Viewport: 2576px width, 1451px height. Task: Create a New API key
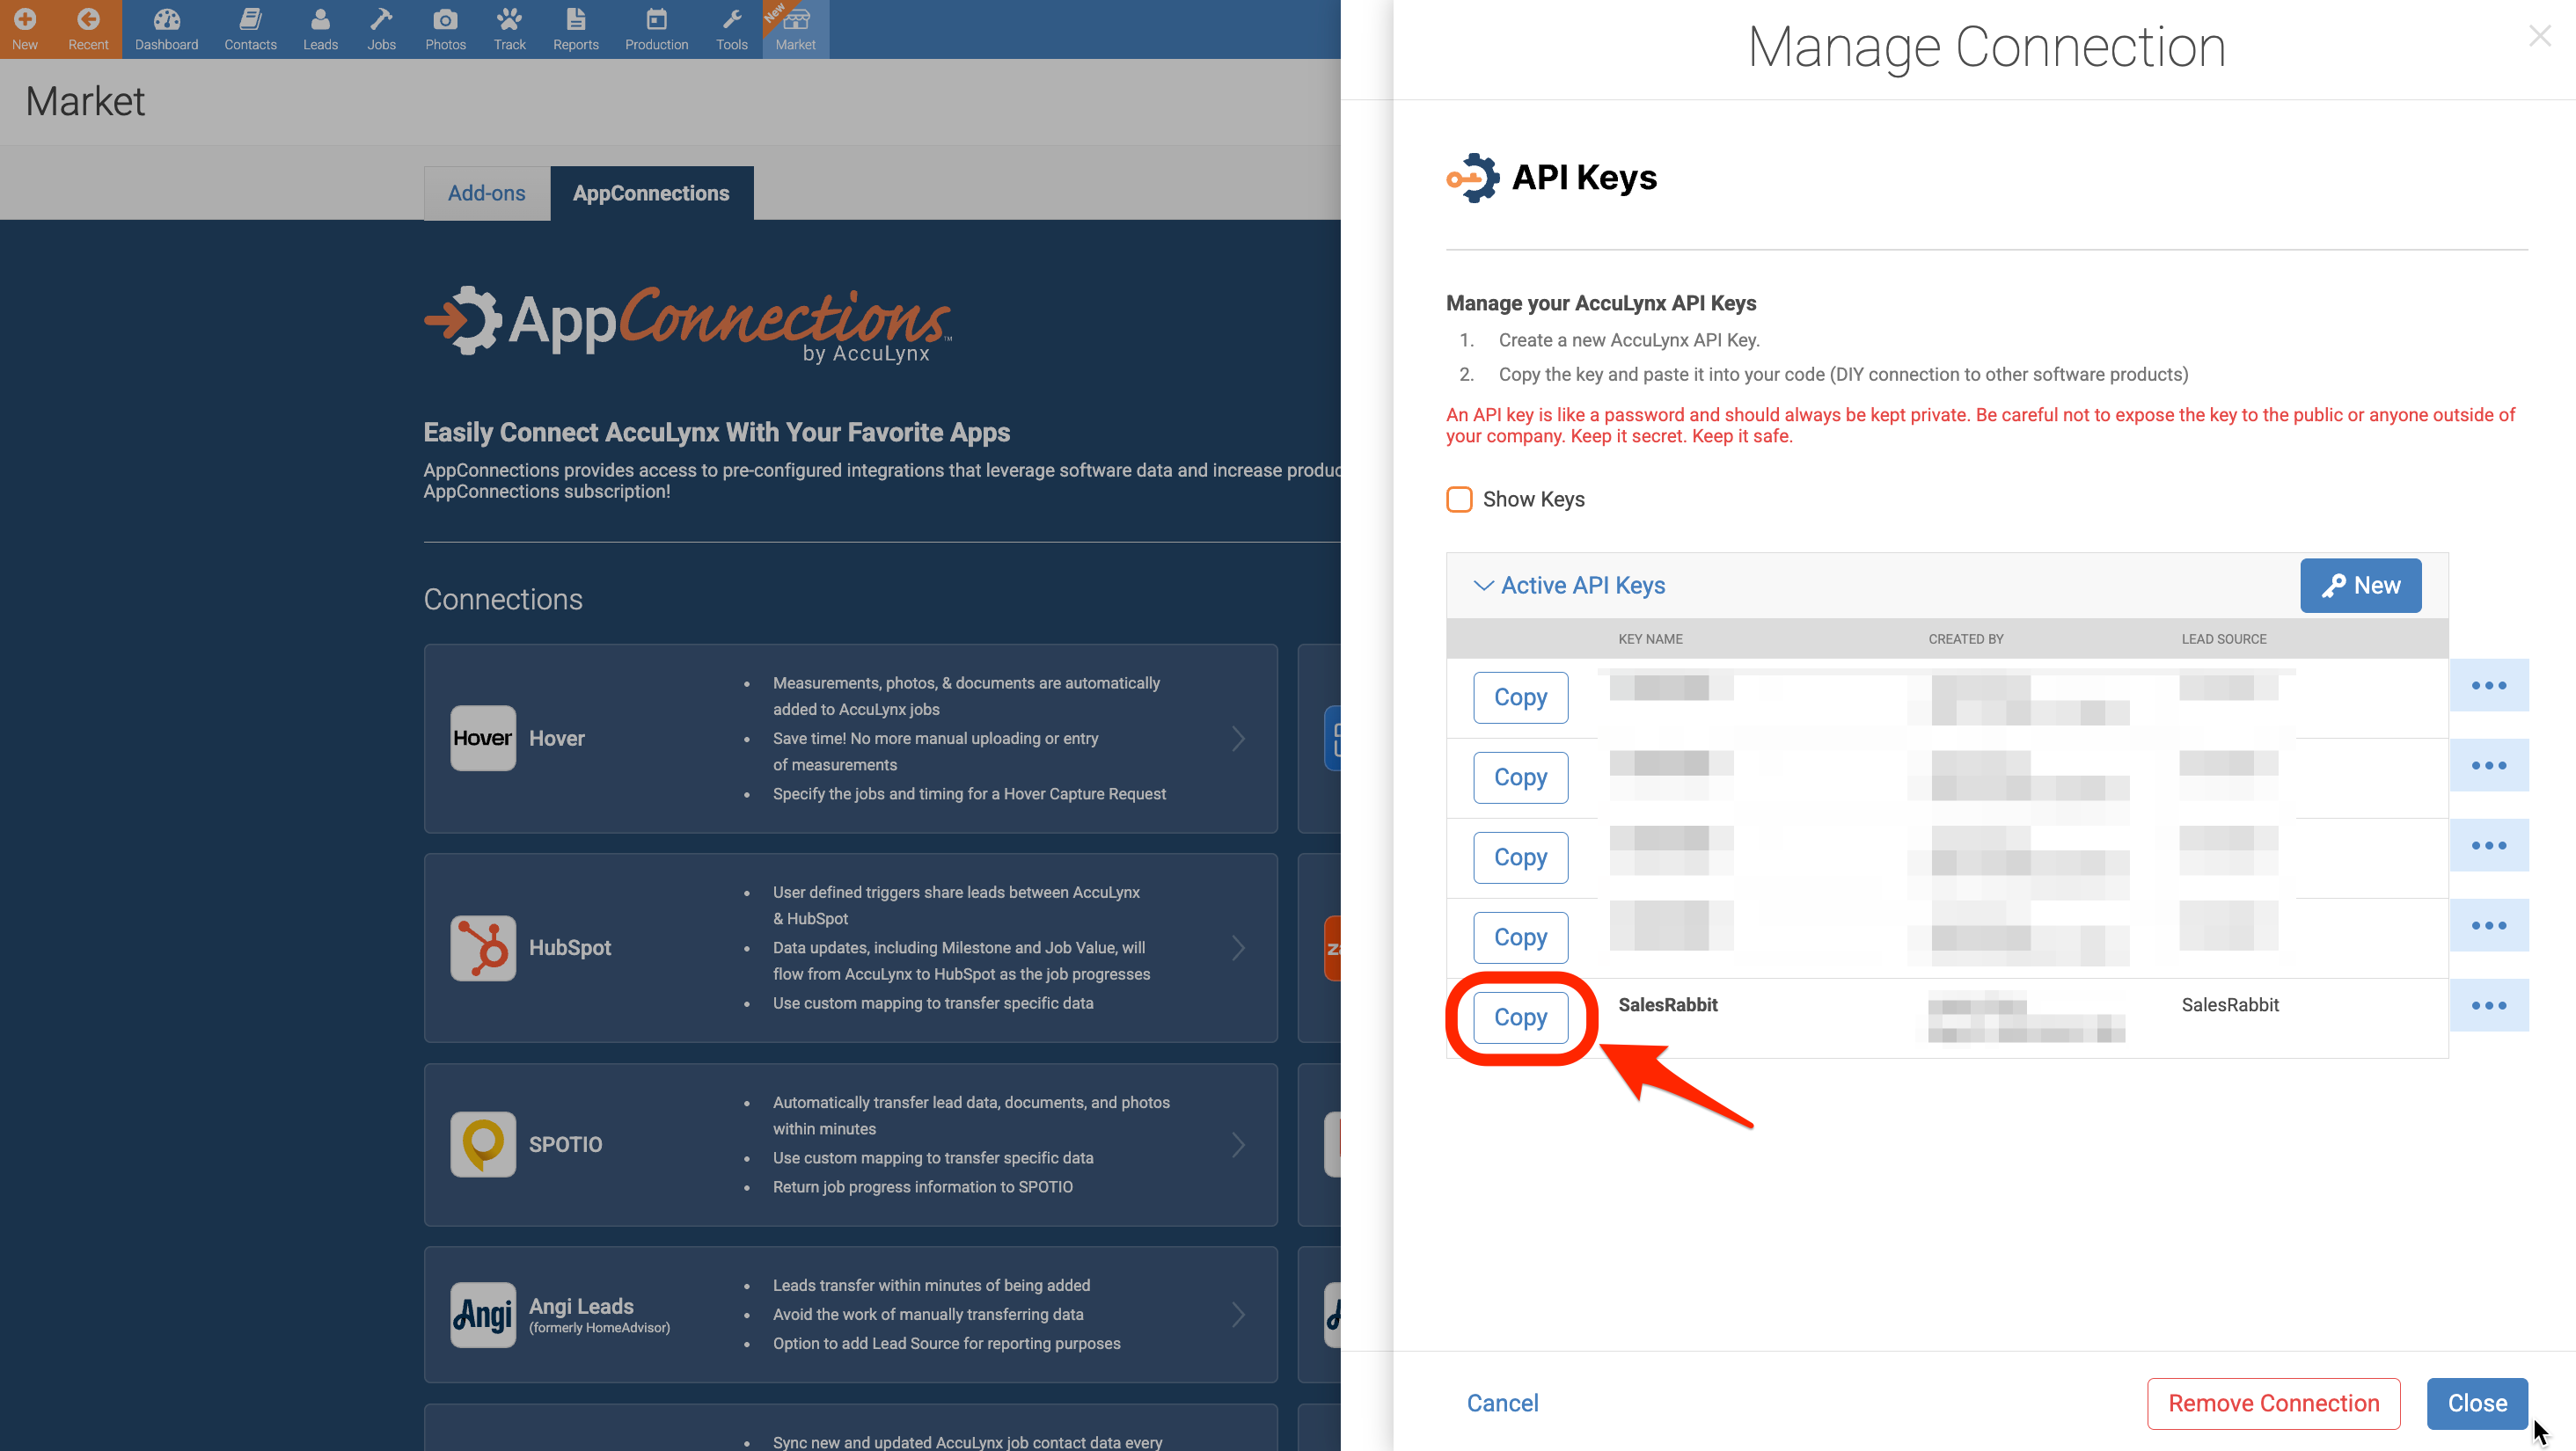(x=2360, y=586)
